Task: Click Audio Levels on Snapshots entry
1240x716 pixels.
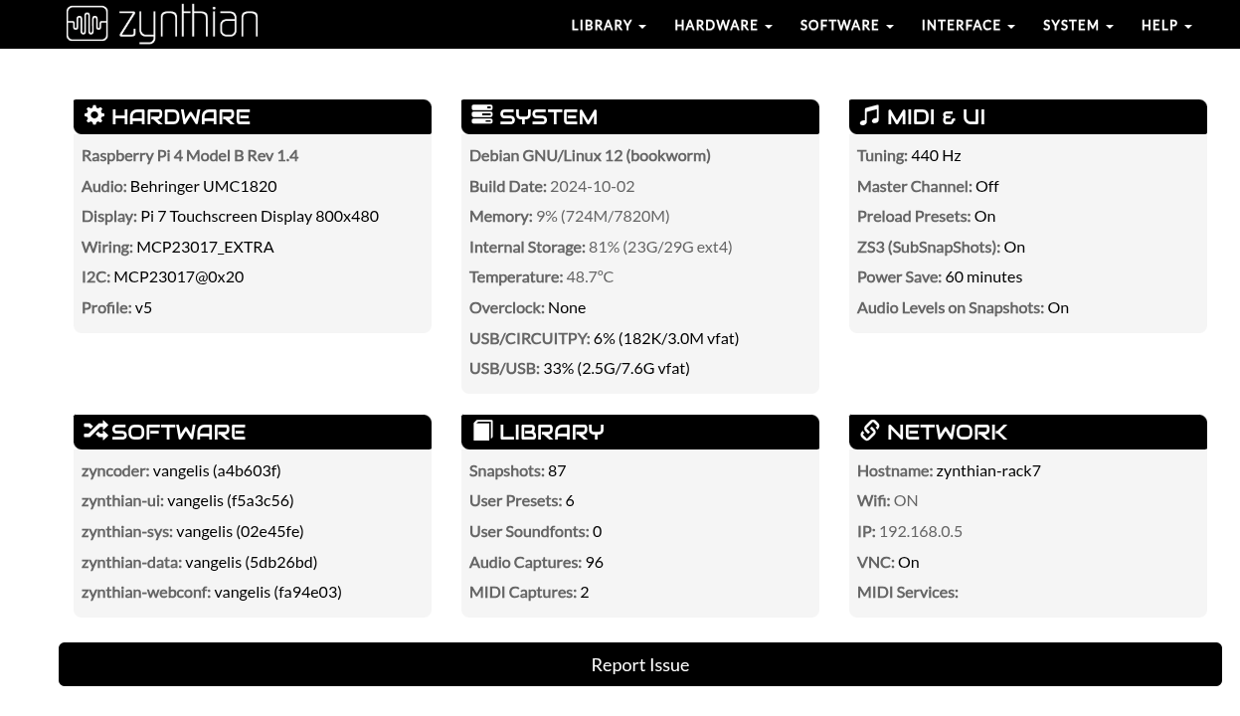Action: [963, 307]
